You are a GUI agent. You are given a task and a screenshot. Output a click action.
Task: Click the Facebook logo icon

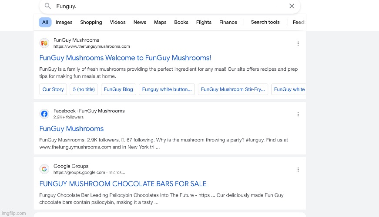pos(44,114)
